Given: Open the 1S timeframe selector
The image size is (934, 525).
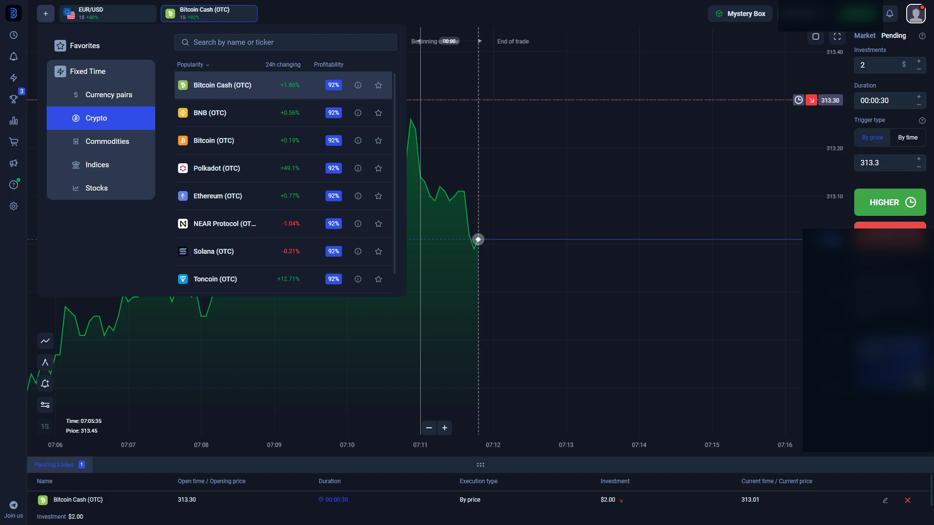Looking at the screenshot, I should tap(45, 426).
